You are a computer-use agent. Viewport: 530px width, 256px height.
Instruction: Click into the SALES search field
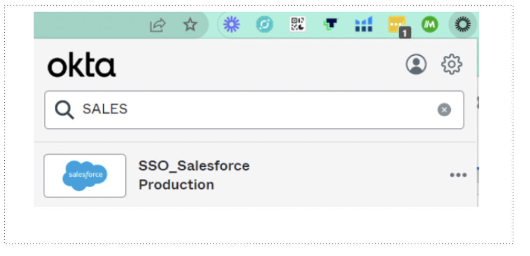click(x=254, y=110)
